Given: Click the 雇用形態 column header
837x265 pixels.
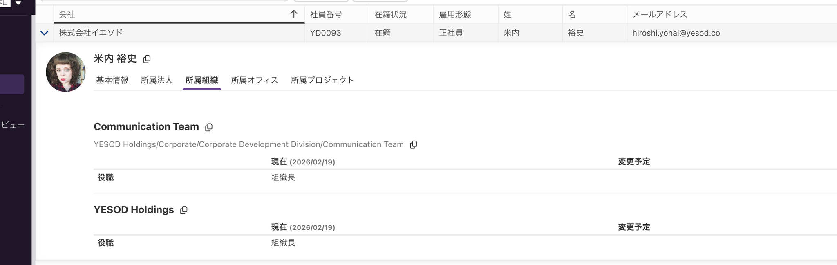Looking at the screenshot, I should click(x=455, y=15).
